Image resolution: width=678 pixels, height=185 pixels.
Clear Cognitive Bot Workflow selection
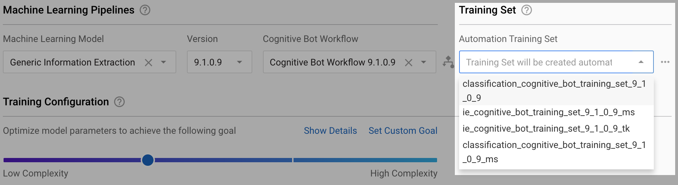tap(409, 63)
